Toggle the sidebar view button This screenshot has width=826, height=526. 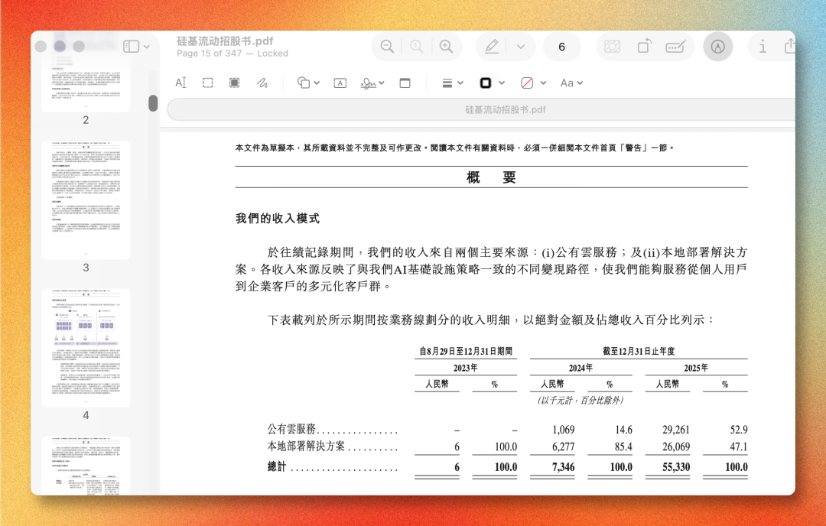click(x=132, y=47)
